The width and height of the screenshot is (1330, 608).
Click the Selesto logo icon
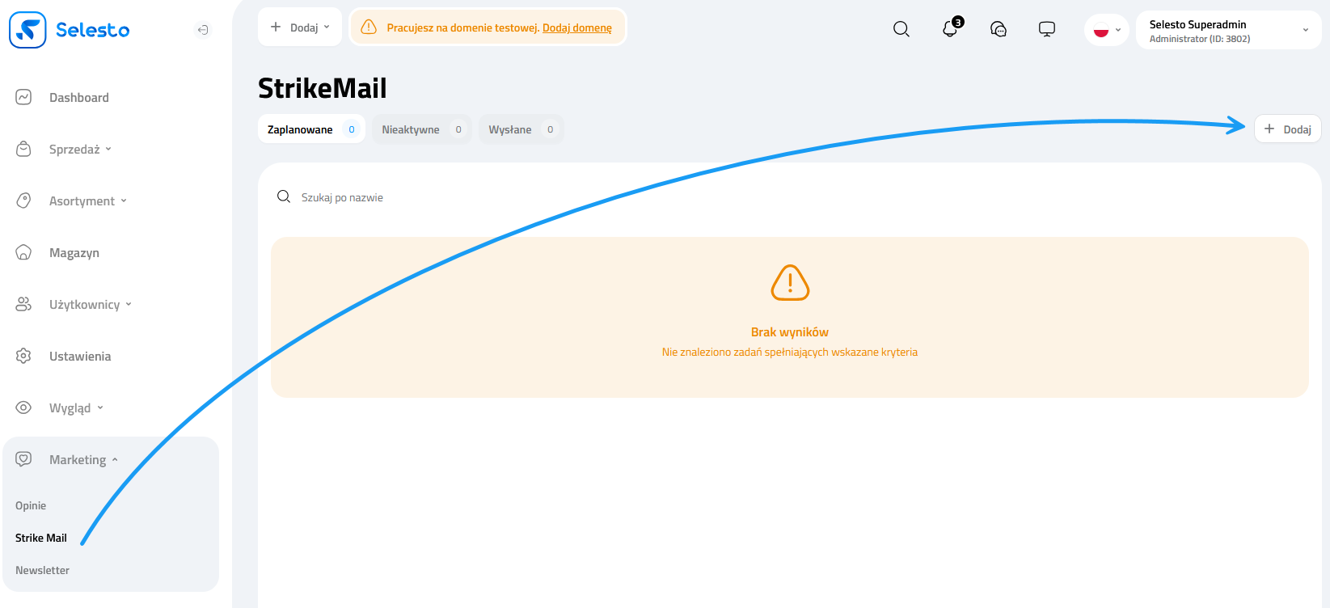pos(27,30)
